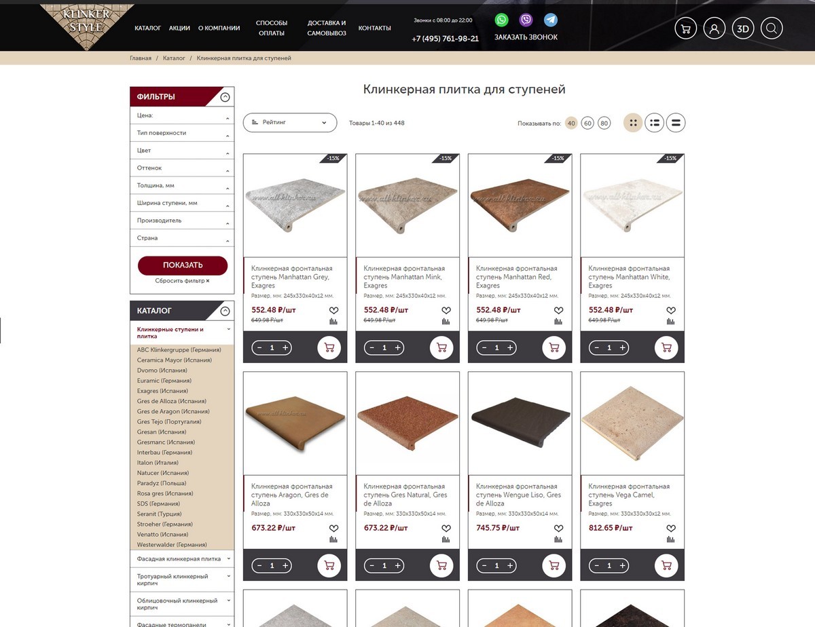The width and height of the screenshot is (815, 627).
Task: Contact via WhatsApp icon
Action: point(501,20)
